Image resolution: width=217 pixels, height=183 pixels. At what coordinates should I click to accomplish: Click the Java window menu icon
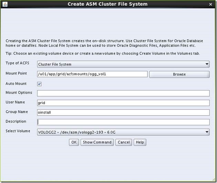tap(4, 4)
